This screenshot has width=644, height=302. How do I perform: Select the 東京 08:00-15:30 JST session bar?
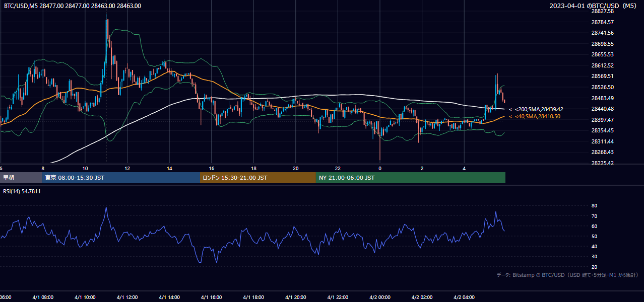pos(121,178)
